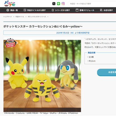Click the search field for 作品名・キャラ名
Screen dimensions: 116x116
(x=92, y=4)
